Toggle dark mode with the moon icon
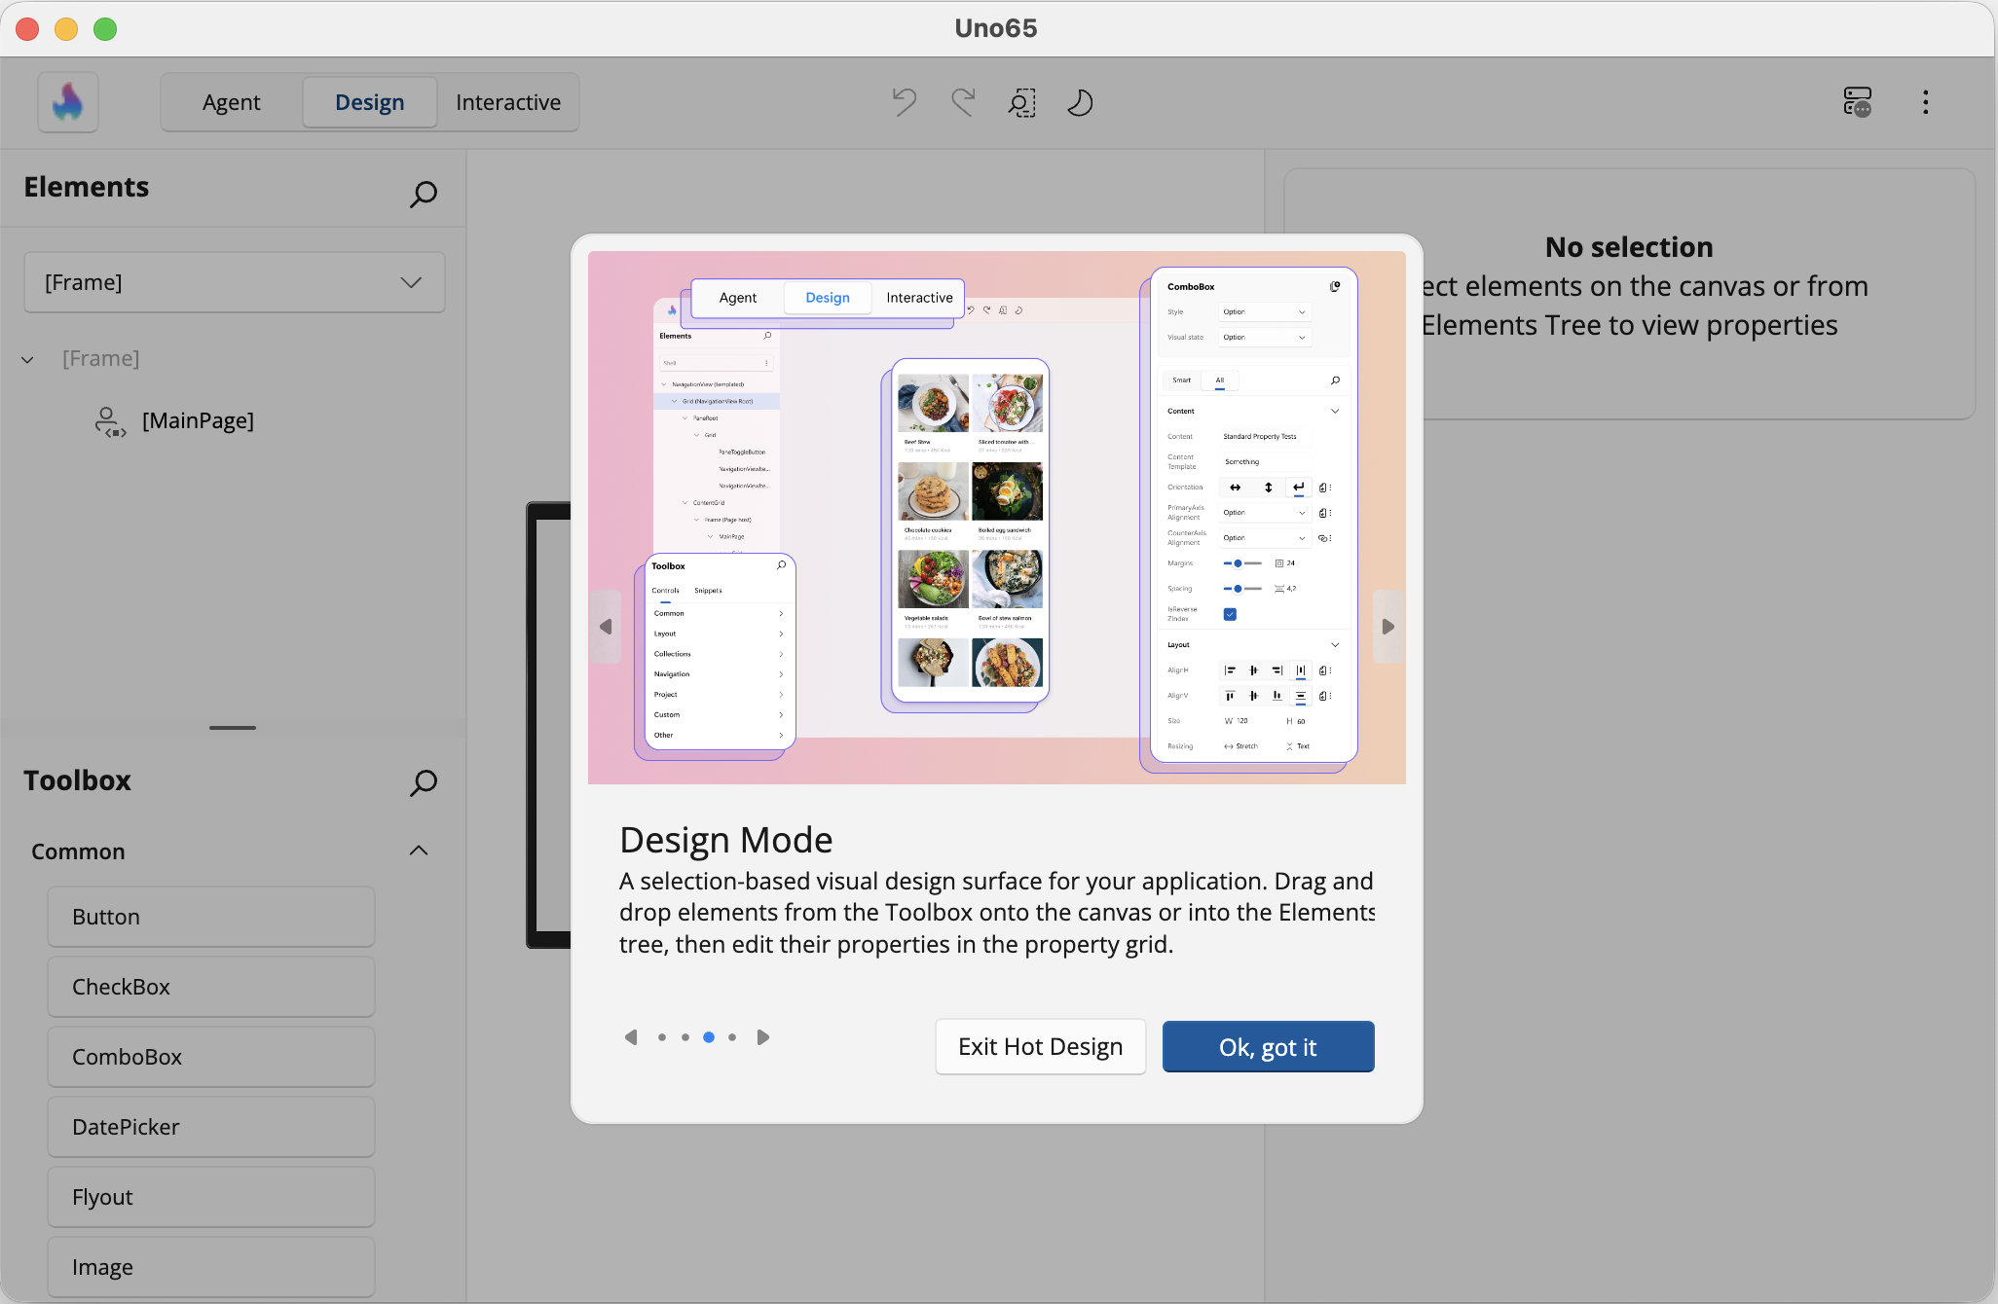 (1080, 102)
